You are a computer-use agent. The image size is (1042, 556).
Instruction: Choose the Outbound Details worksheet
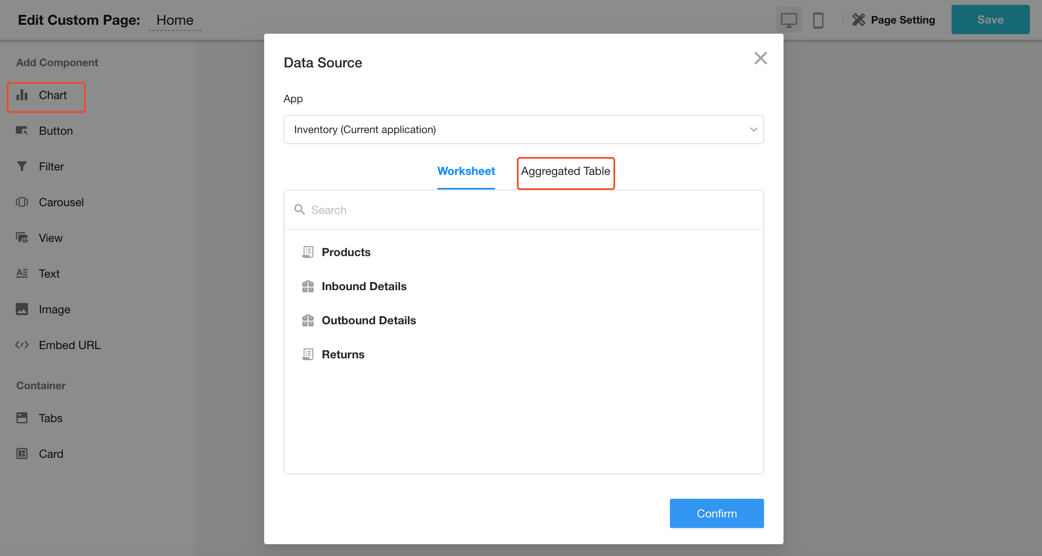368,321
